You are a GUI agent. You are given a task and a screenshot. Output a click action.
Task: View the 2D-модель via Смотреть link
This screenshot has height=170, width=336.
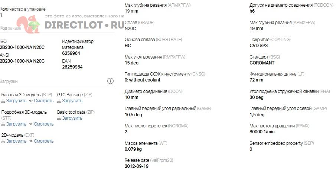tap(44, 141)
